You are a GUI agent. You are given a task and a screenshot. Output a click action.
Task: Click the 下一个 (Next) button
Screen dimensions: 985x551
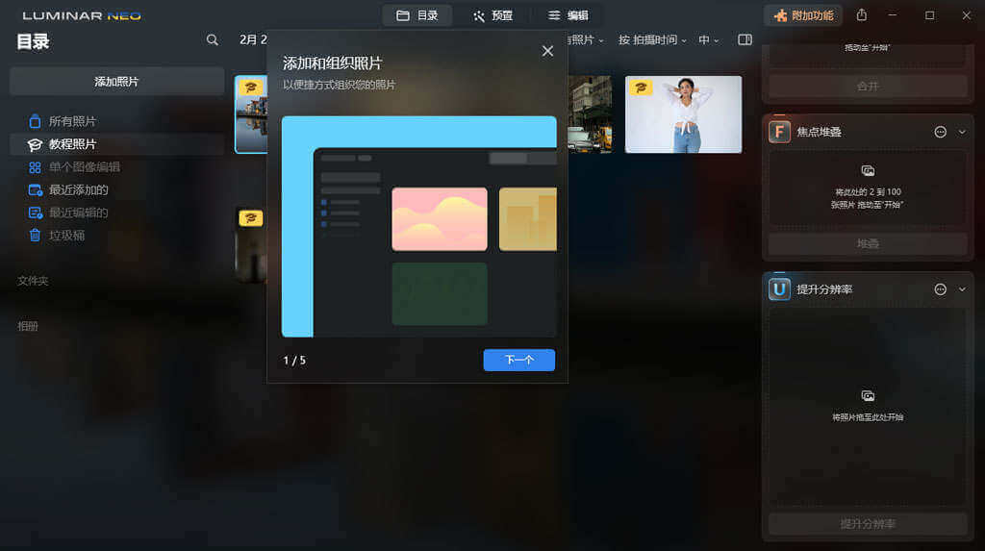point(518,360)
